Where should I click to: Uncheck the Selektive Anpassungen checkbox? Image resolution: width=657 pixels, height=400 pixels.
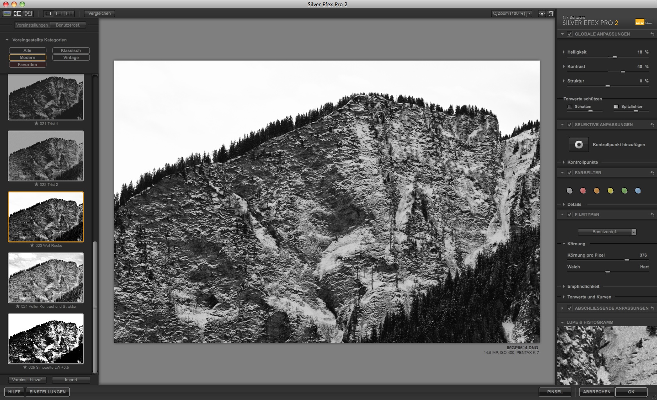coord(570,125)
